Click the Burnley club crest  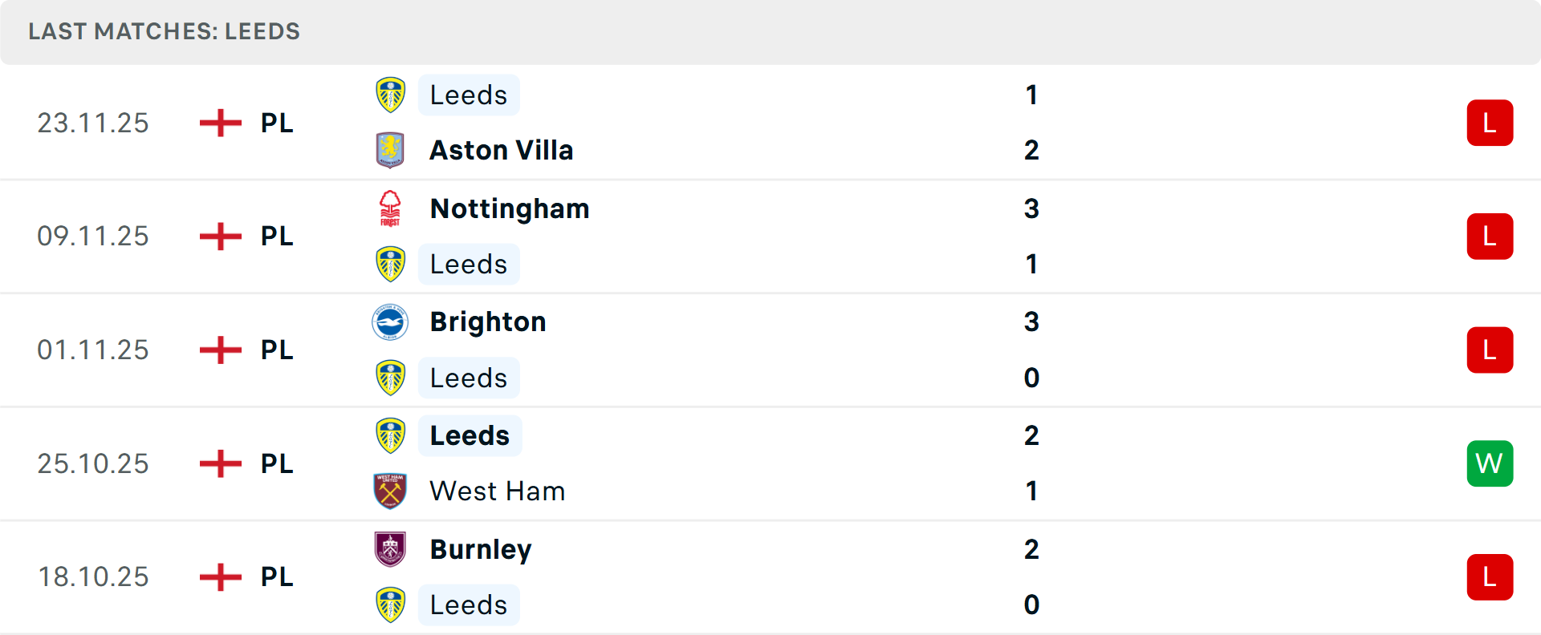coord(390,549)
